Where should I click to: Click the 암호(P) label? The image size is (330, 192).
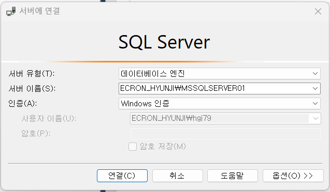click(x=36, y=133)
